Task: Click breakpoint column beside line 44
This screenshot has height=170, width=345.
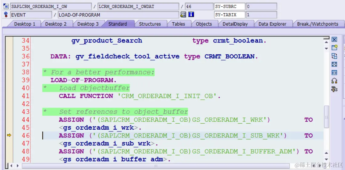Action: pyautogui.click(x=9, y=120)
